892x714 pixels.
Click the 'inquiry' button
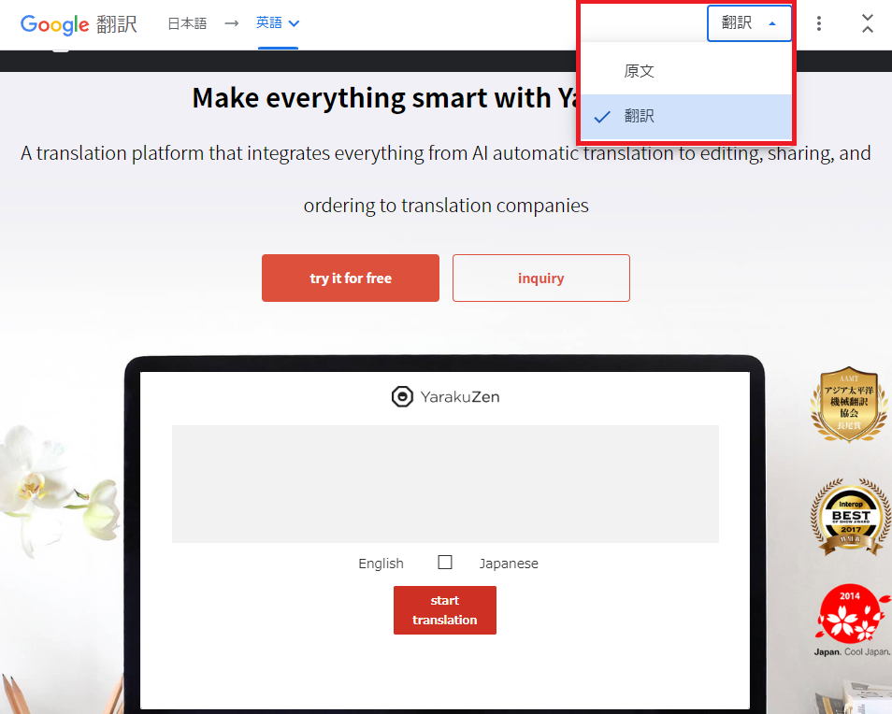click(x=541, y=278)
